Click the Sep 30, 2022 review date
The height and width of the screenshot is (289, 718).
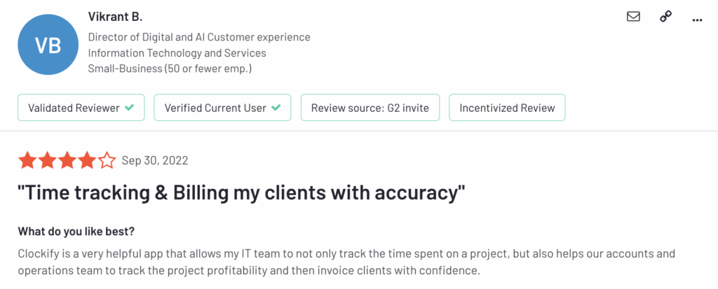tap(155, 160)
